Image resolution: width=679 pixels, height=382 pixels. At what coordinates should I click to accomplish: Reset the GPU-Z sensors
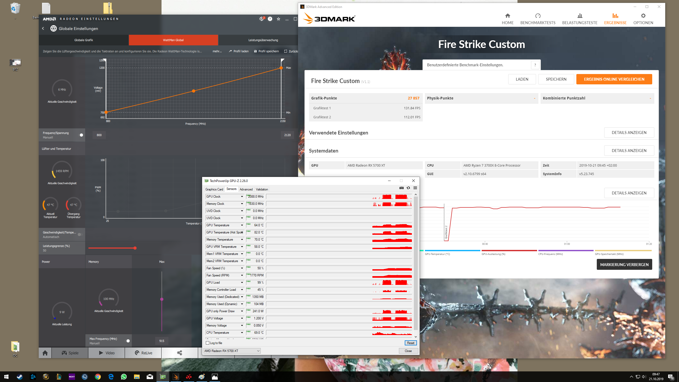(411, 343)
